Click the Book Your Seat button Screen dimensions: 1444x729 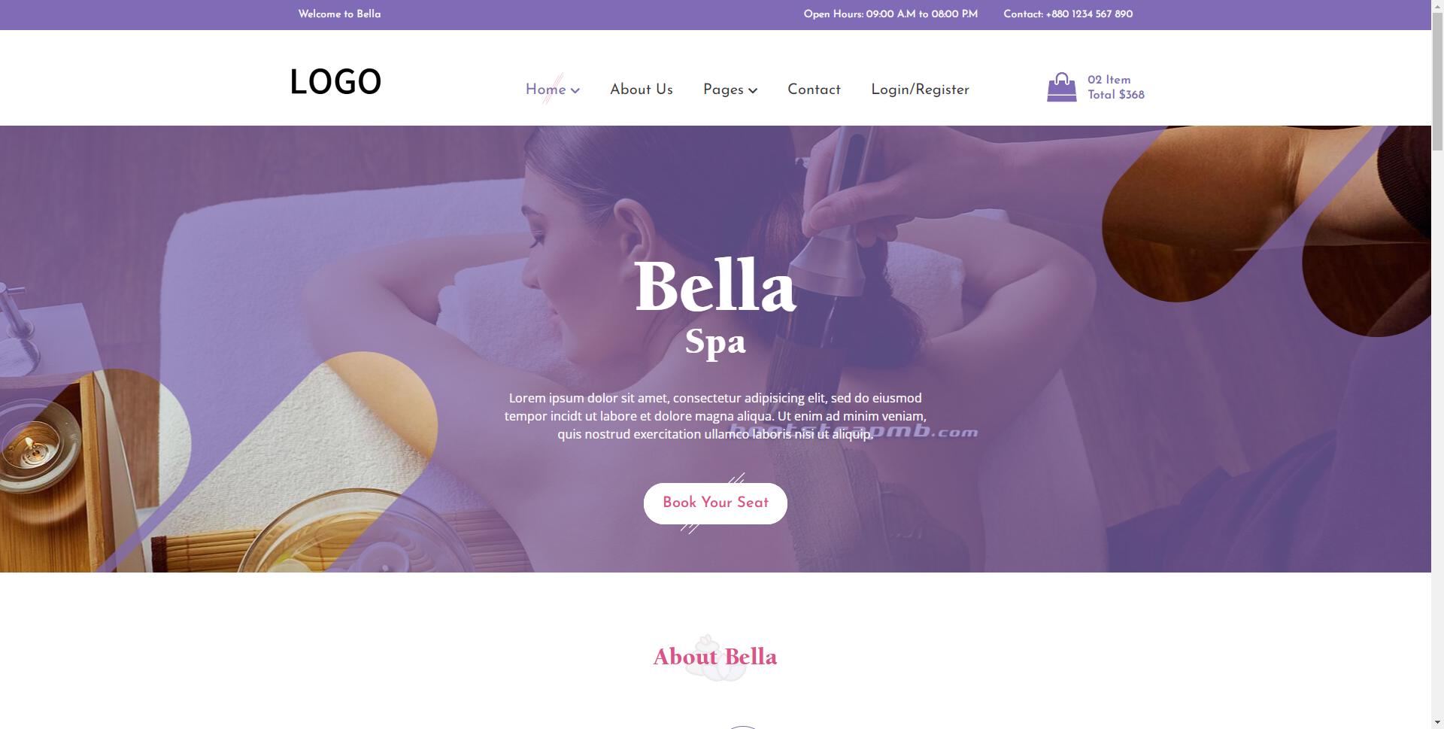coord(715,503)
